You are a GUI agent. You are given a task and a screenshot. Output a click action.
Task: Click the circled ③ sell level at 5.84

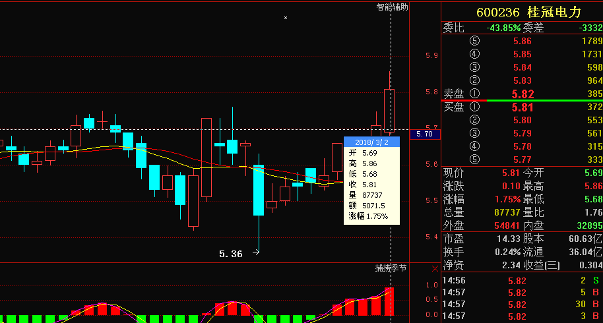pos(474,67)
